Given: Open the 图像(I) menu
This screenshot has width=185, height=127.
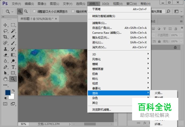Looking at the screenshot, I should [x=42, y=4].
